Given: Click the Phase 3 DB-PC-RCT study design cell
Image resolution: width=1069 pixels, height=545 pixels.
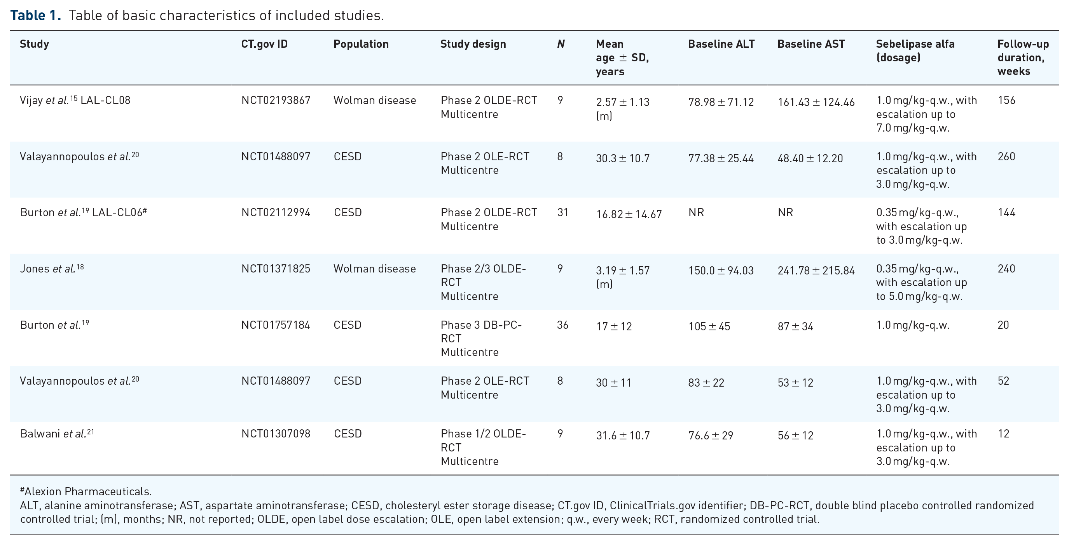Looking at the screenshot, I should point(481,338).
